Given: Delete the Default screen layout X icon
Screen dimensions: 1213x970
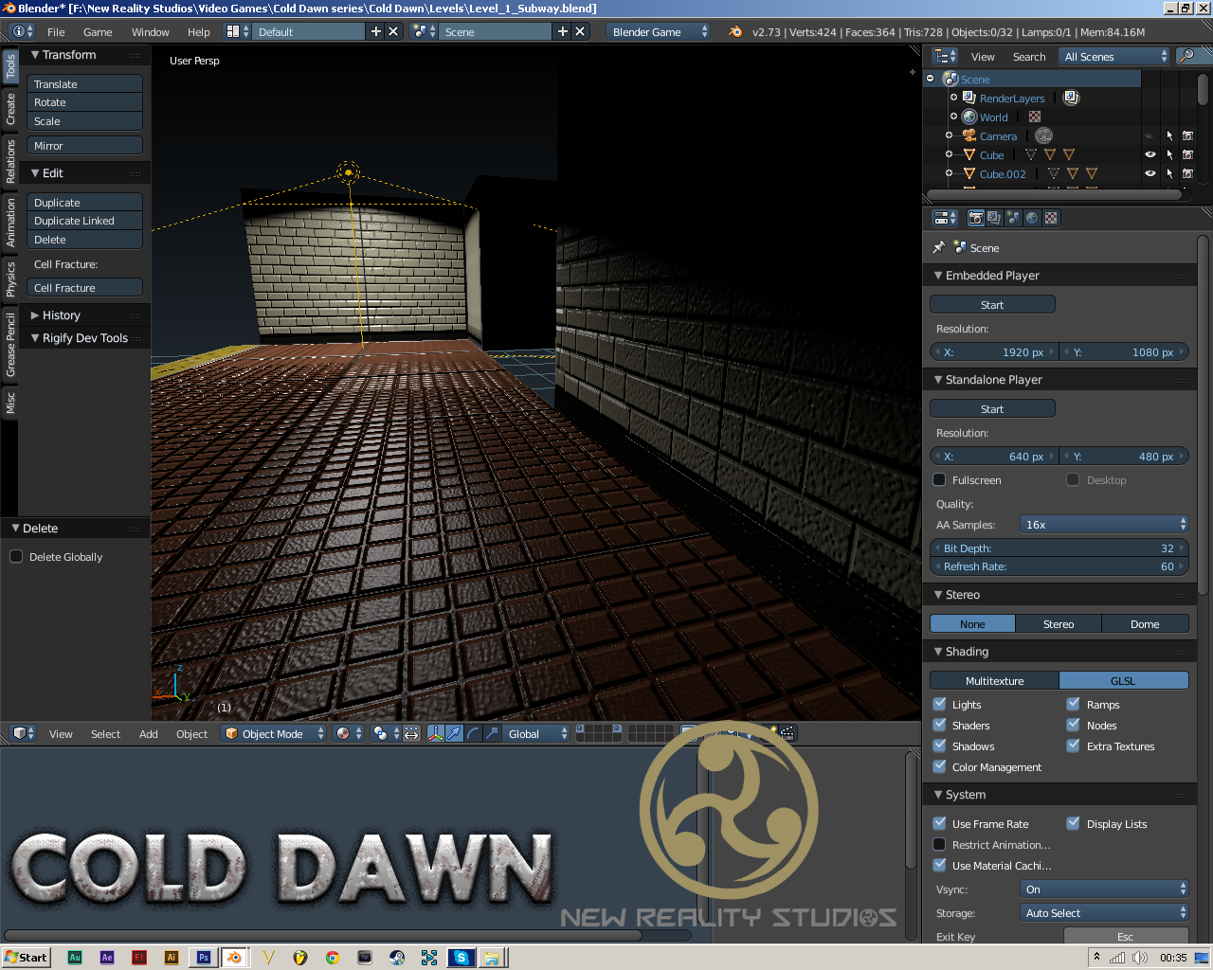Looking at the screenshot, I should click(393, 31).
